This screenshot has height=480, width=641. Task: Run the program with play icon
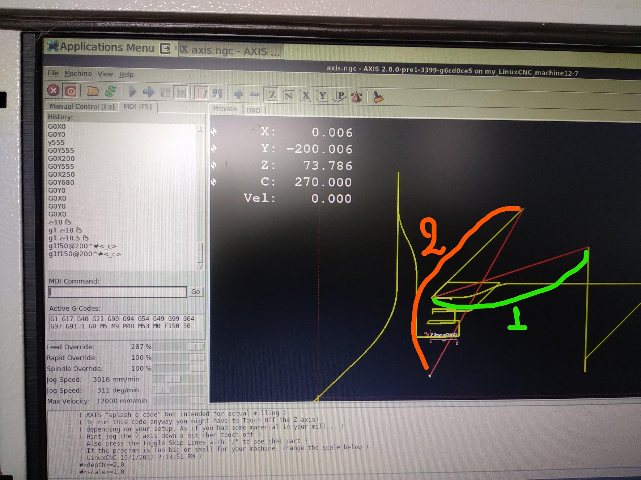pos(132,92)
